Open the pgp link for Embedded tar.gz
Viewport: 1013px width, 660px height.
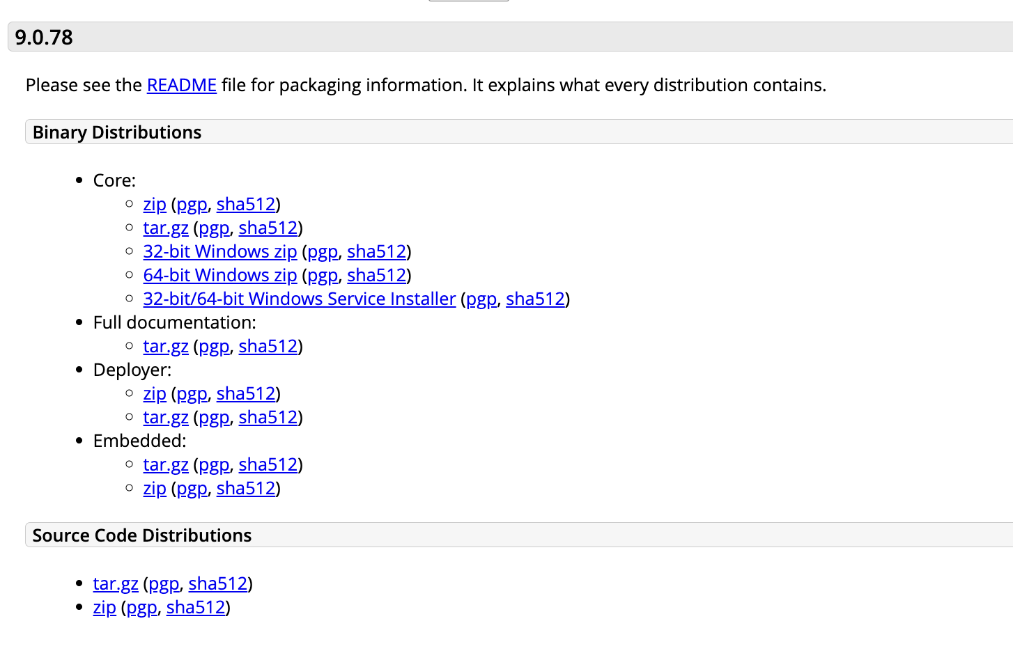click(215, 464)
